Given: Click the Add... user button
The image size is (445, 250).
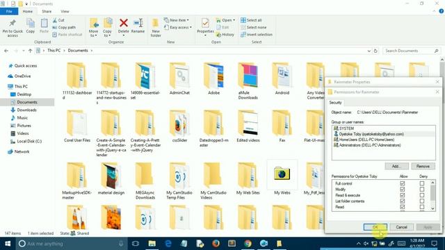Looking at the screenshot, I should pos(396,166).
